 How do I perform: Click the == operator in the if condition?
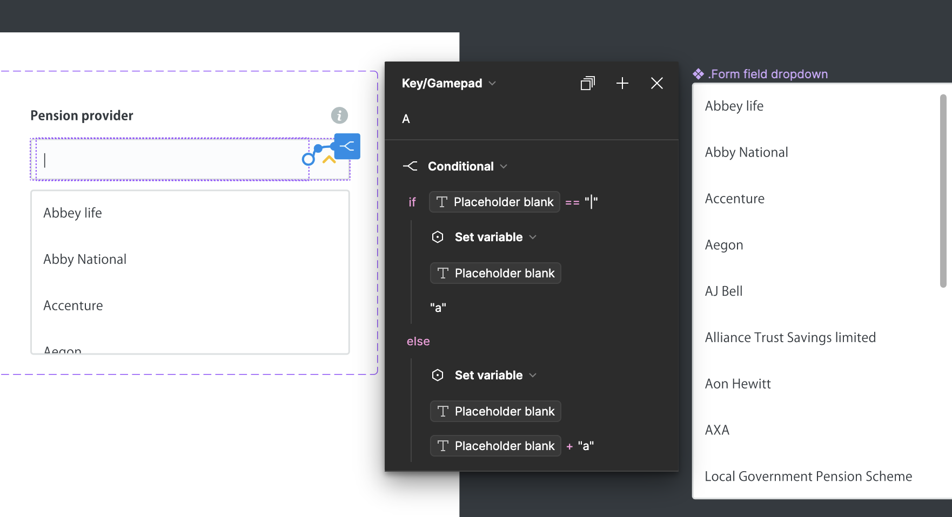572,202
